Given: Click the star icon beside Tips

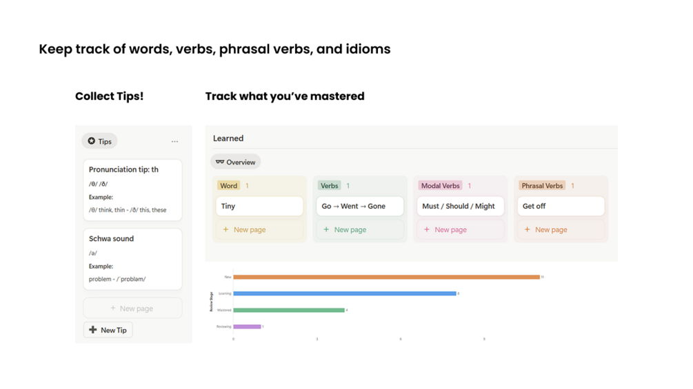Looking at the screenshot, I should (x=92, y=141).
